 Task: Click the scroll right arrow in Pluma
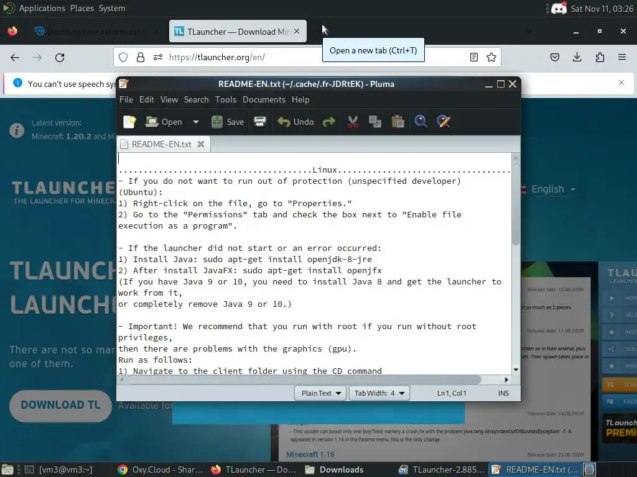(506, 379)
